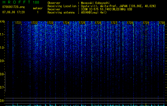Image resolution: width=167 pixels, height=106 pixels.
Task: Click the 0.9 frequency axis label
Action: point(2,61)
